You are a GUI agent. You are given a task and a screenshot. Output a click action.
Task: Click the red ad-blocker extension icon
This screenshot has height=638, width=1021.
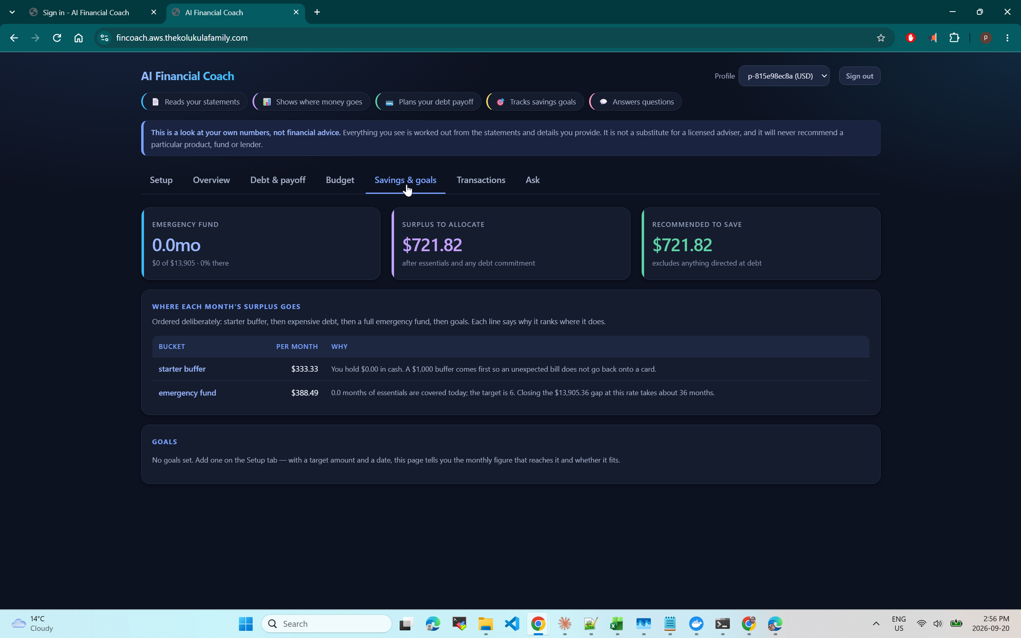tap(911, 38)
